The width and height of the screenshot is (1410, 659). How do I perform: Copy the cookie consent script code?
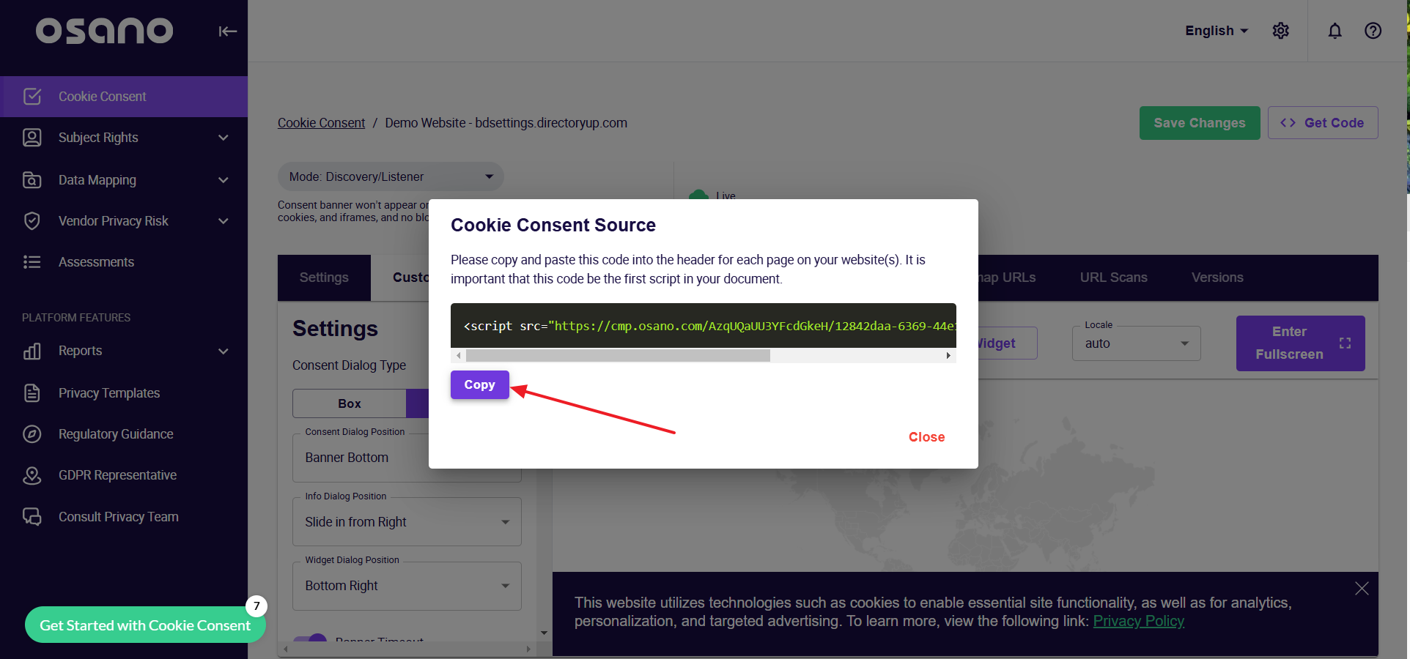pyautogui.click(x=479, y=384)
